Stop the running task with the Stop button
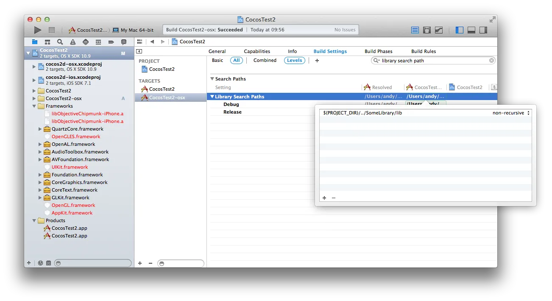 52,30
